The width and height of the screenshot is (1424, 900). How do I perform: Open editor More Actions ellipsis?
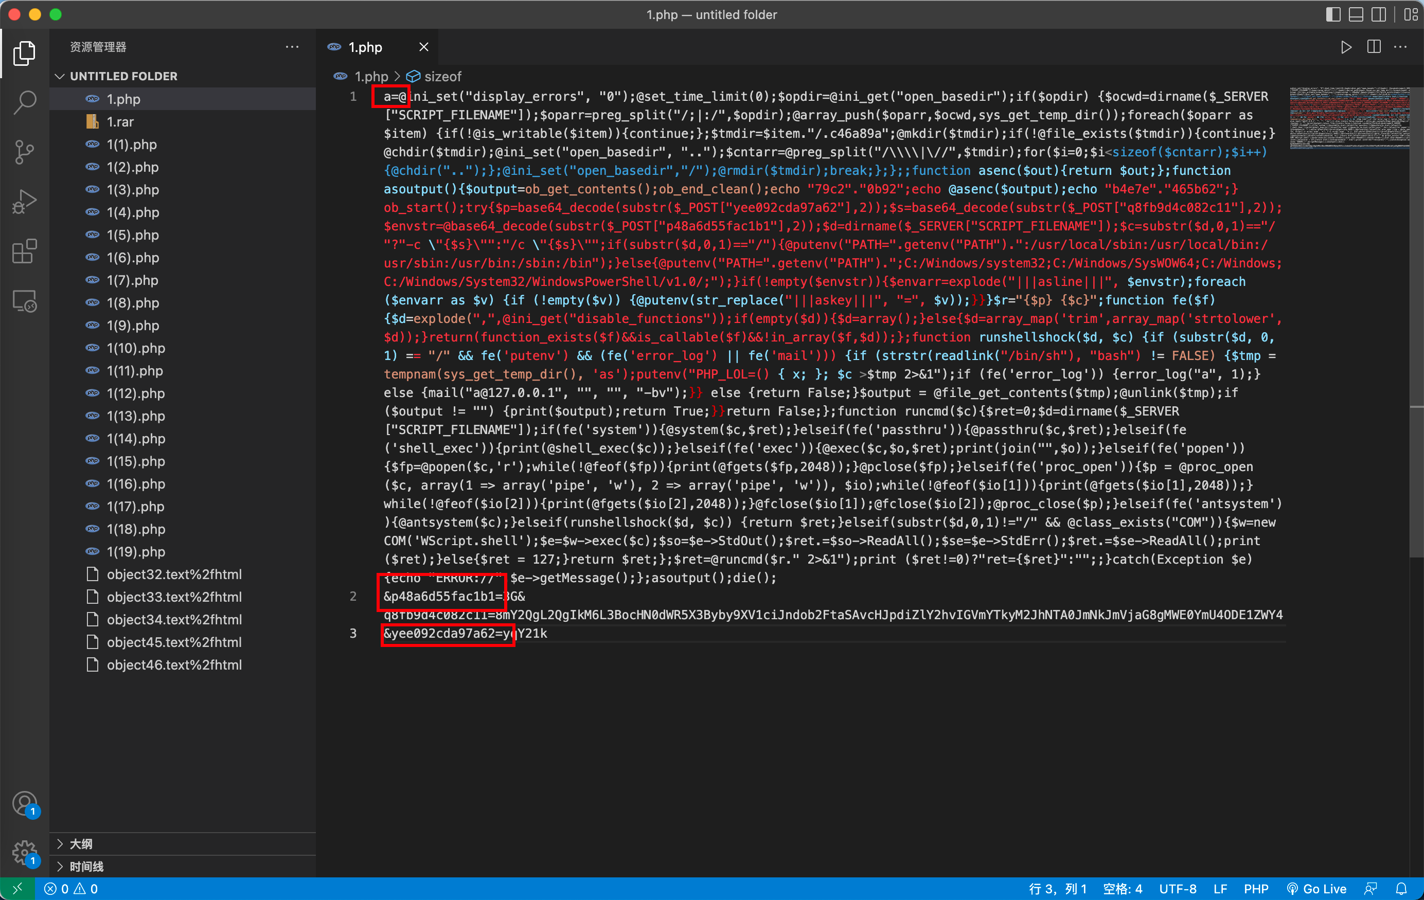[1400, 47]
